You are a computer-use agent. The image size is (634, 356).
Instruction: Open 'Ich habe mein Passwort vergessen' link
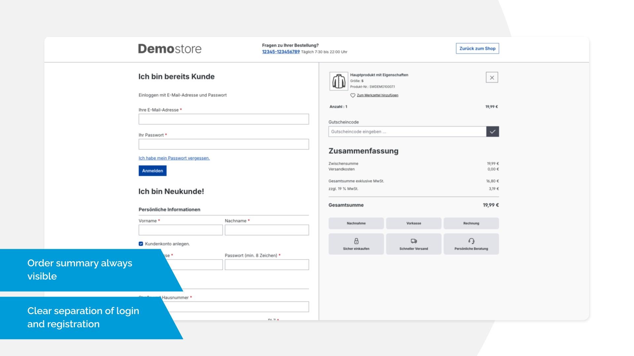[x=174, y=158]
